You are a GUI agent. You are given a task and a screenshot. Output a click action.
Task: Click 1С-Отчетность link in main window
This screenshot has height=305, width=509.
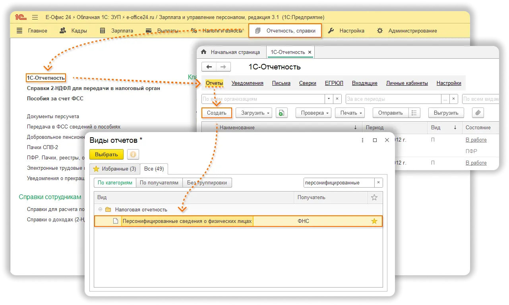[46, 78]
